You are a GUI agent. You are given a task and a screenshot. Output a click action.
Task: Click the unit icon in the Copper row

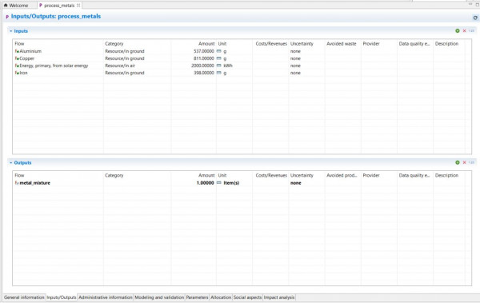219,58
